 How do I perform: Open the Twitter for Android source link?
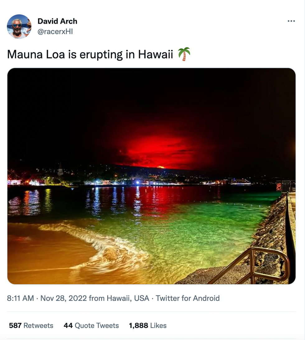pos(188,298)
